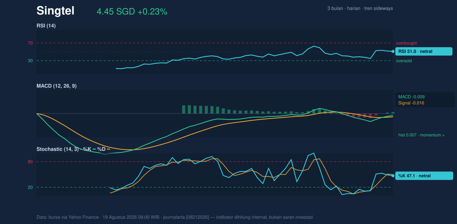
Task: Click the red 'overbought' label
Action: coord(406,43)
